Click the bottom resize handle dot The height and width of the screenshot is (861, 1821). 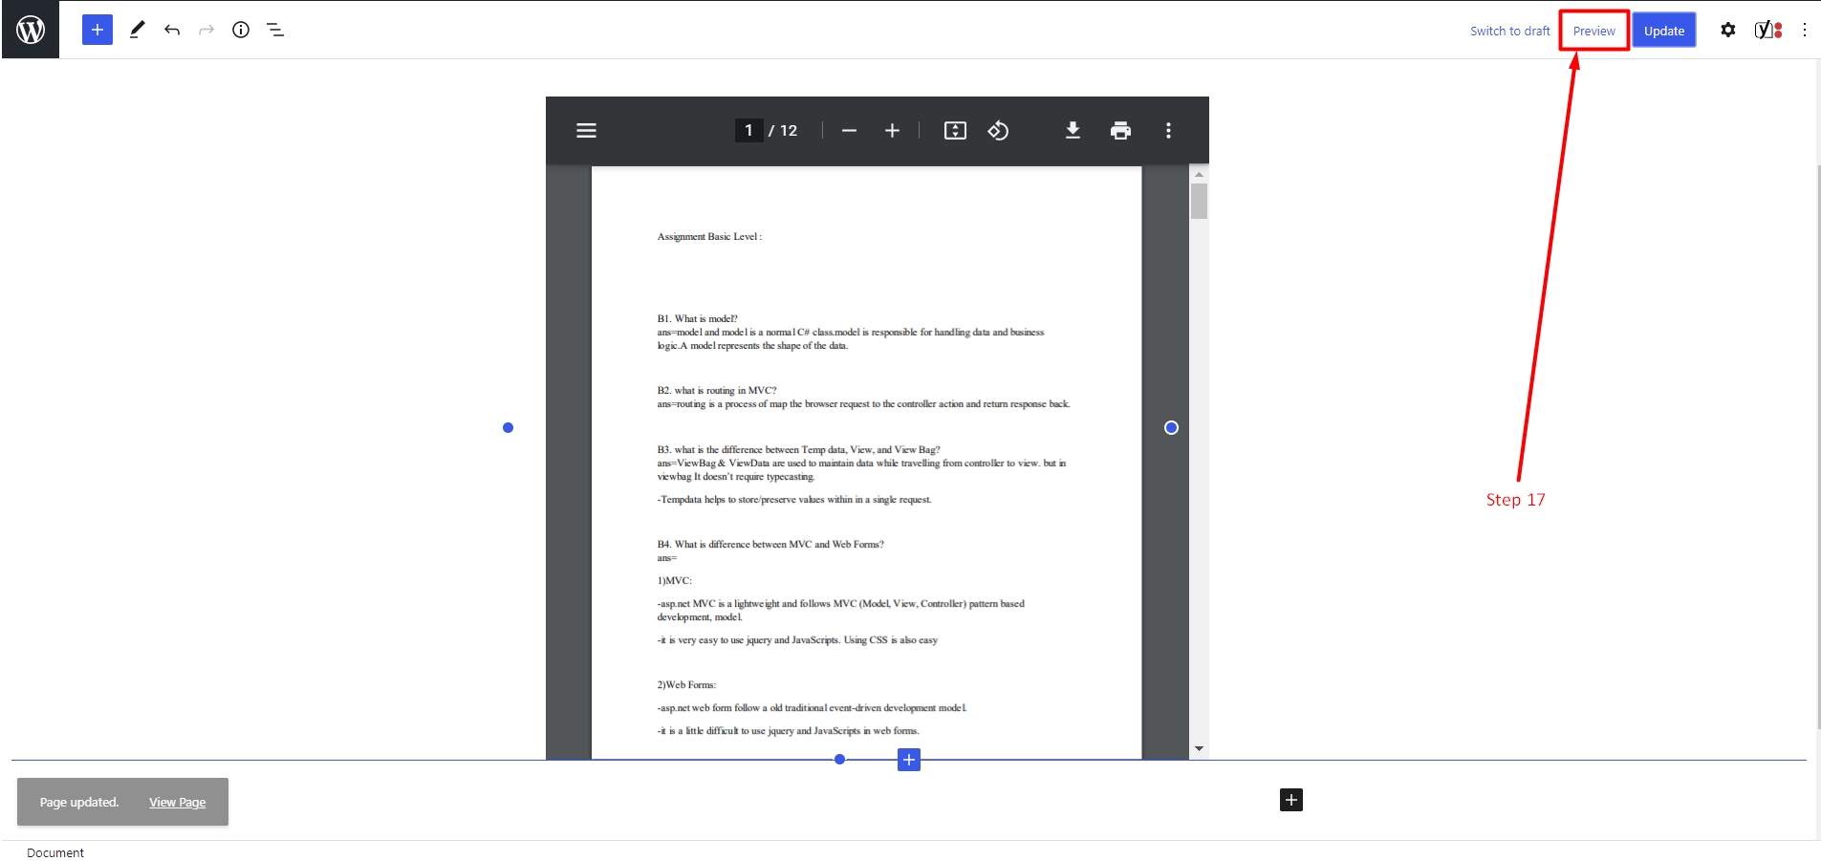coord(839,759)
